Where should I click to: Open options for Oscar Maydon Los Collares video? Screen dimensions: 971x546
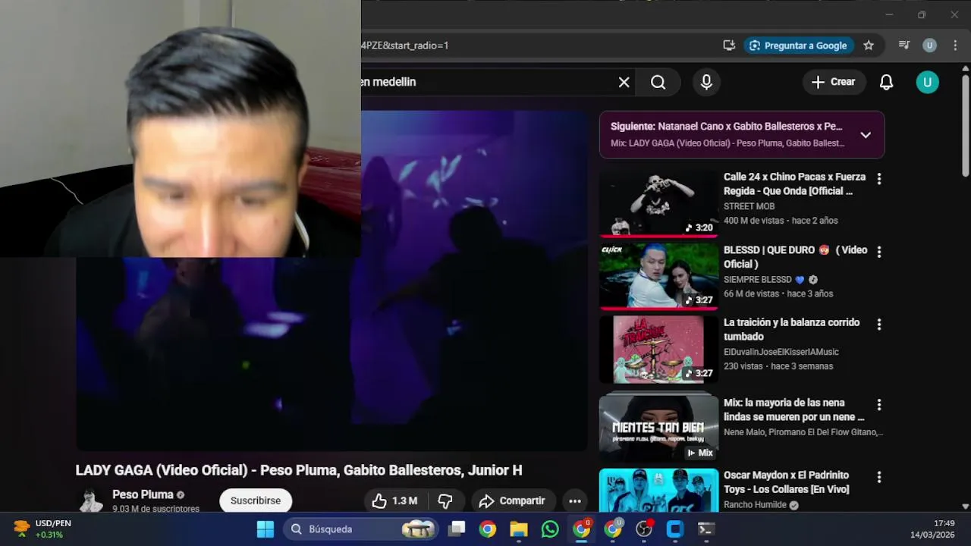coord(878,477)
